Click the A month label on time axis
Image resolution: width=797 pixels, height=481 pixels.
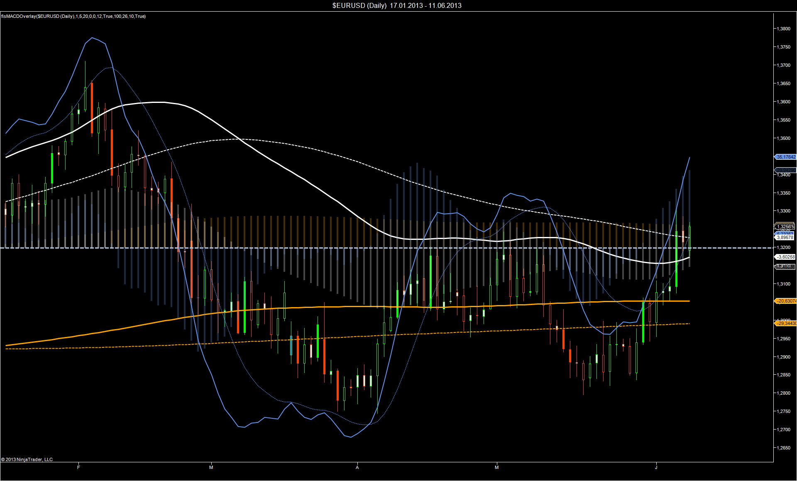[357, 467]
